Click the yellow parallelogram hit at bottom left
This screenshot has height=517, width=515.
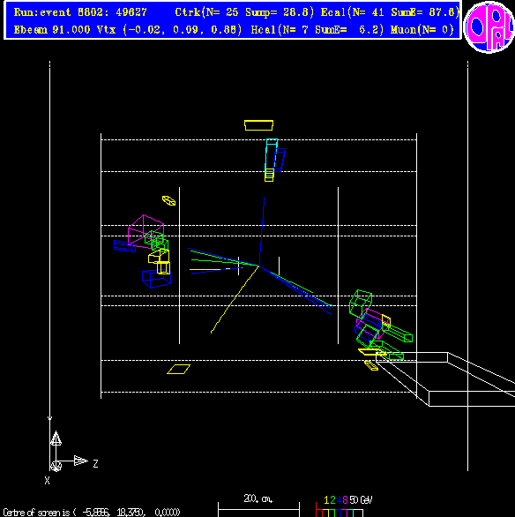(x=179, y=369)
